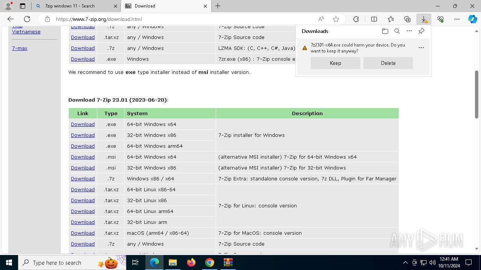The height and width of the screenshot is (270, 481).
Task: Open the notification center icon
Action: click(469, 262)
